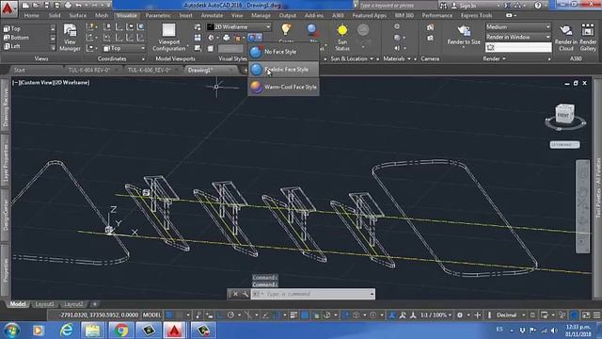Open File Explorer from the taskbar
Image resolution: width=602 pixels, height=339 pixels.
(92, 331)
